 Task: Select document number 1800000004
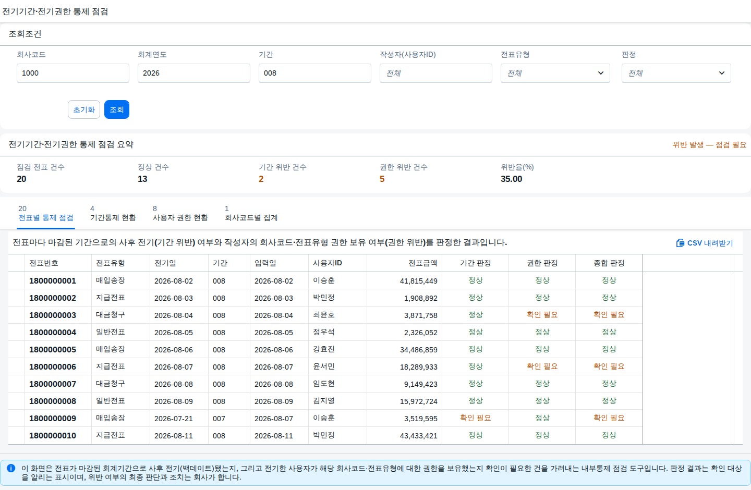(x=53, y=333)
